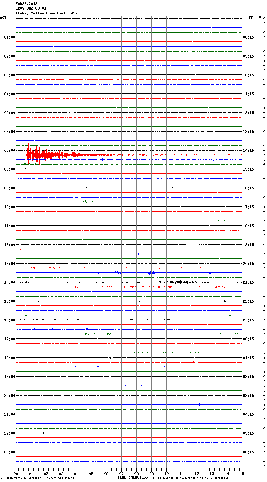Click minute 15 on the bottom axis
The height and width of the screenshot is (482, 267).
click(x=242, y=474)
